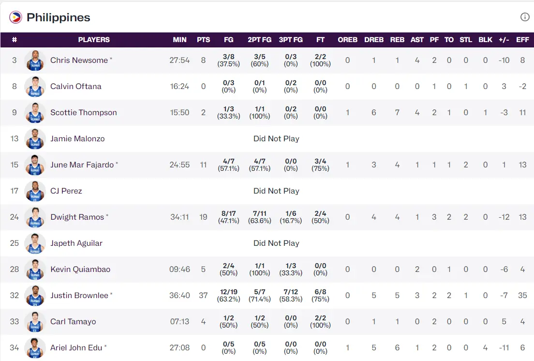This screenshot has width=534, height=361.
Task: Select June Mar Fajardo's headshot
Action: tap(35, 165)
